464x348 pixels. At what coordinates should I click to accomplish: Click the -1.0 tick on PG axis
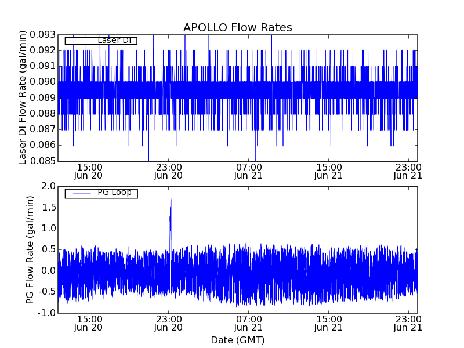pyautogui.click(x=47, y=313)
